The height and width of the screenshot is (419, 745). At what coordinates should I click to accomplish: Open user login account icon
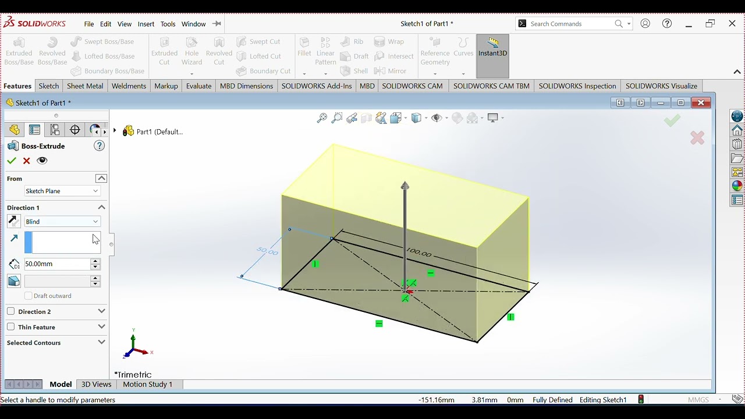coord(645,24)
